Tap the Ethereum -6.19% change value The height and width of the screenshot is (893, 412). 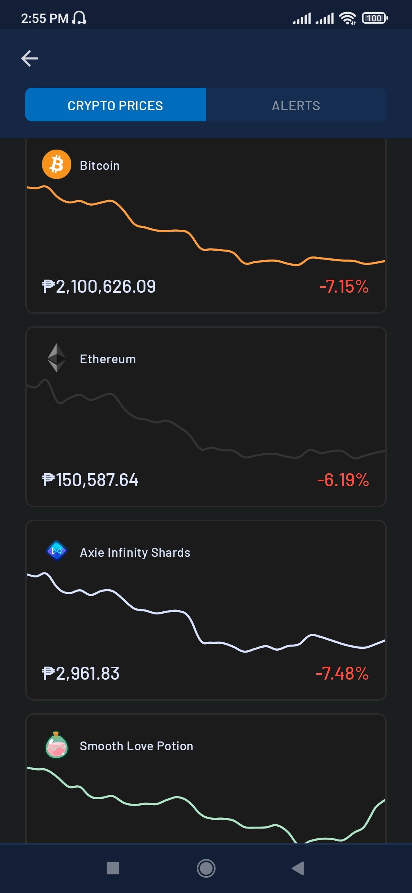click(x=343, y=480)
